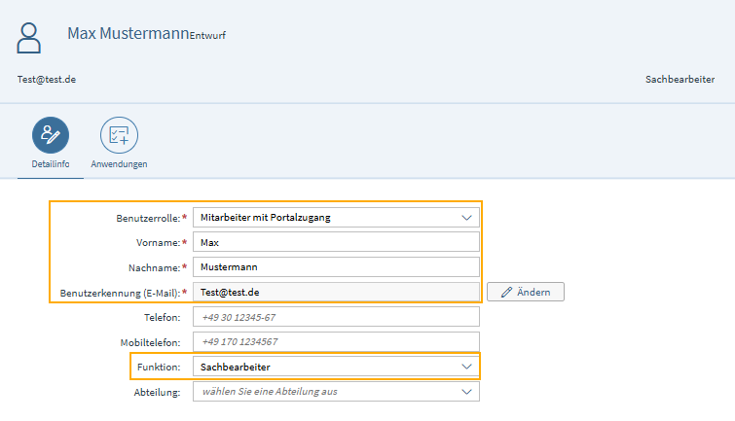Click the user profile avatar icon

[28, 38]
